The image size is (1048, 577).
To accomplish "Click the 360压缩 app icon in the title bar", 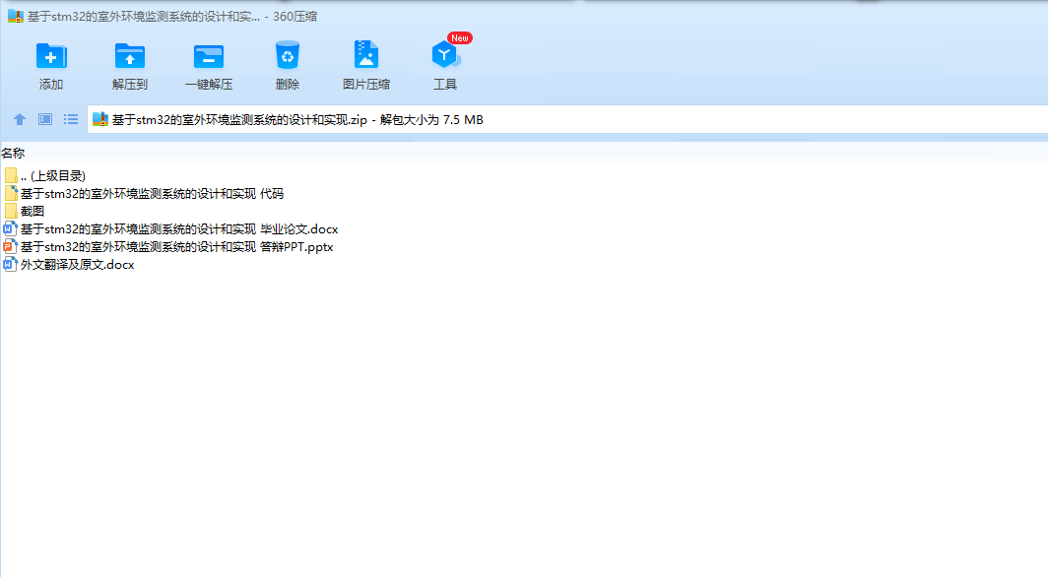I will click(16, 16).
